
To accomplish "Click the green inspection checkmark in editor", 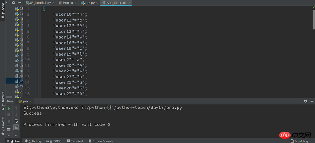I will point(313,7).
